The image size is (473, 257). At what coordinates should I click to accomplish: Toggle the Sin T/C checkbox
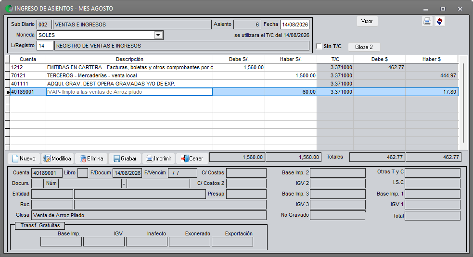click(x=319, y=46)
